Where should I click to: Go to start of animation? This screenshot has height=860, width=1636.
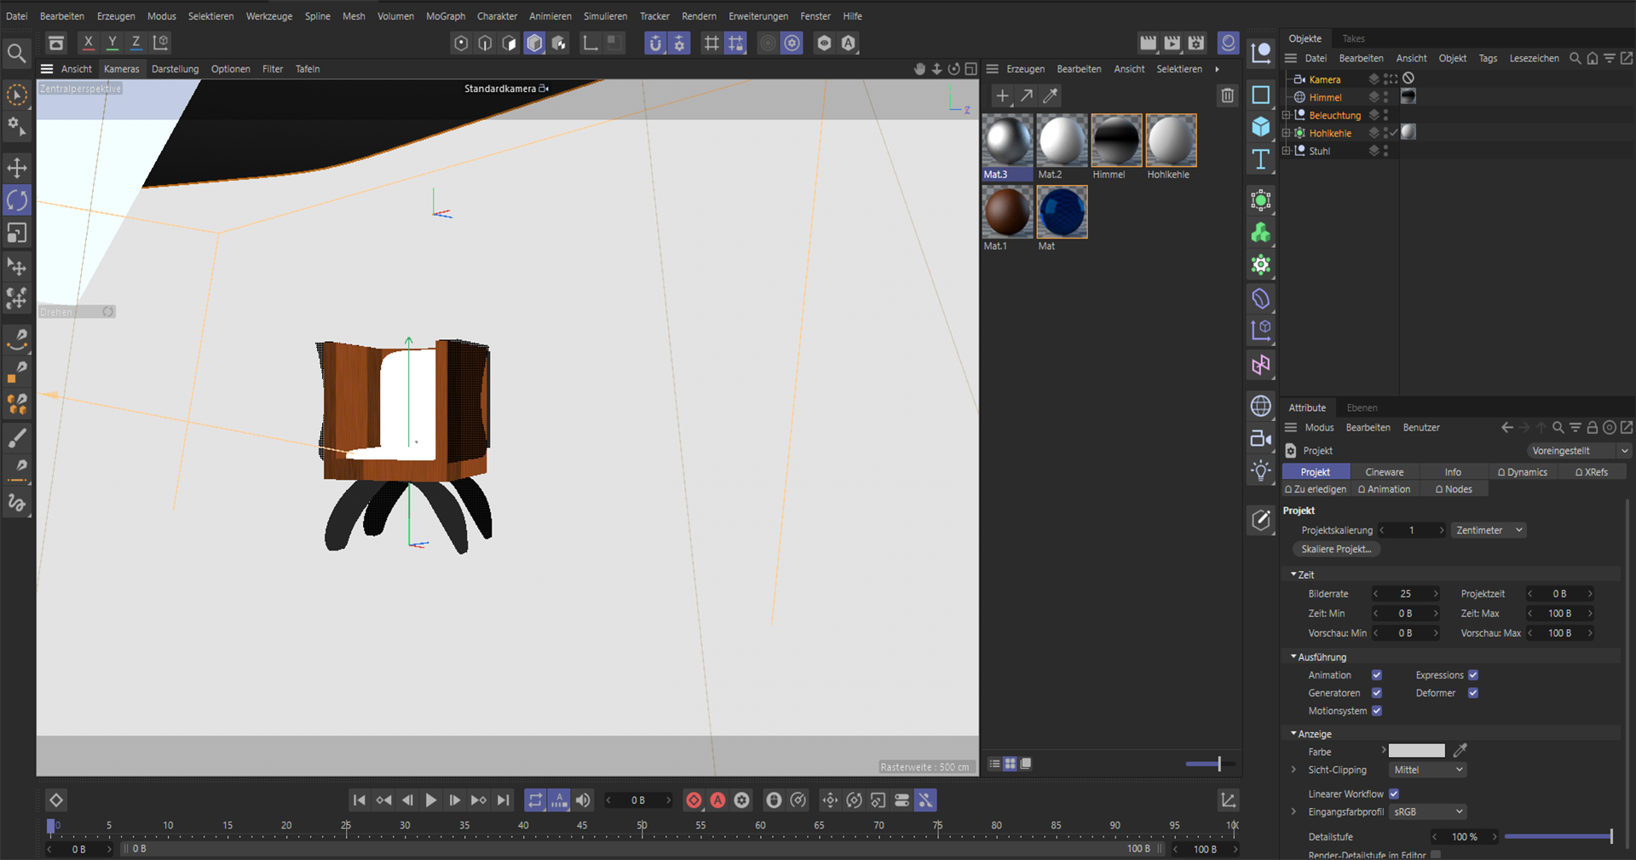(x=359, y=800)
